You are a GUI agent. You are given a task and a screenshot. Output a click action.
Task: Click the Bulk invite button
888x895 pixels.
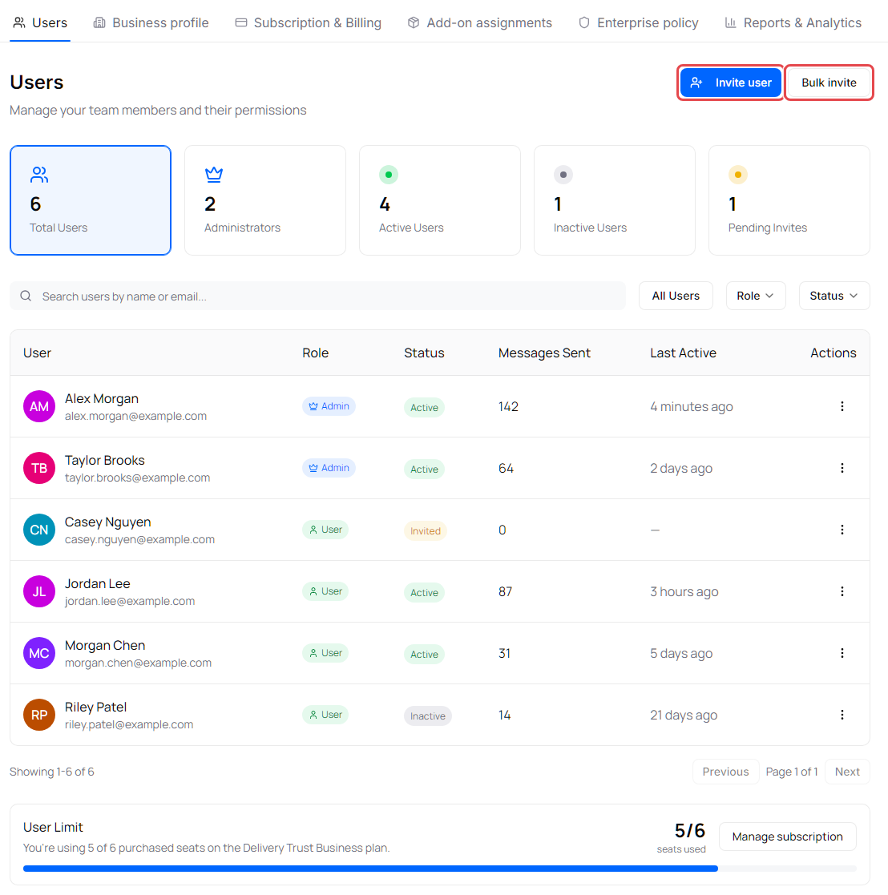coord(829,83)
